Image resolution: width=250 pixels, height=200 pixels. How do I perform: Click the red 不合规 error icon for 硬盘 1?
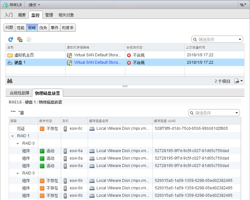coord(129,63)
